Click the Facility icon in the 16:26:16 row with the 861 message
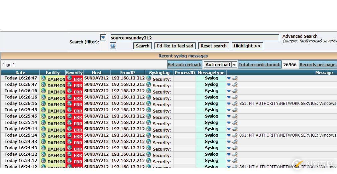The width and height of the screenshot is (337, 174). point(43,103)
